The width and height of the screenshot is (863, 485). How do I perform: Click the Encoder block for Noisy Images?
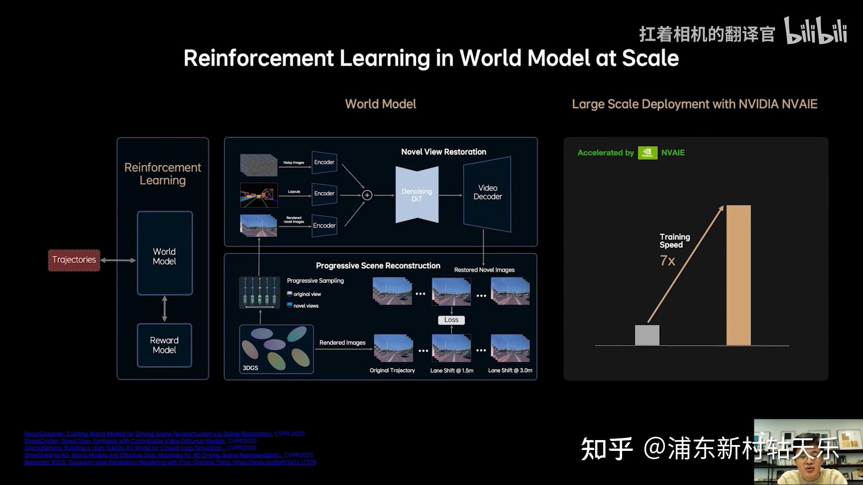[324, 163]
